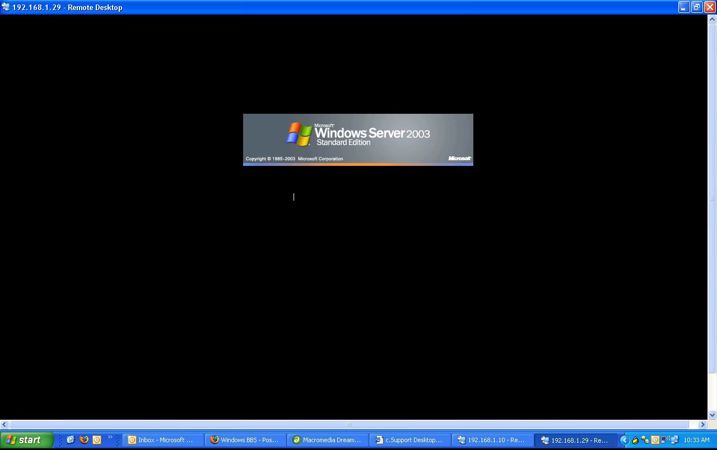
Task: Open the Start menu
Action: 26,440
